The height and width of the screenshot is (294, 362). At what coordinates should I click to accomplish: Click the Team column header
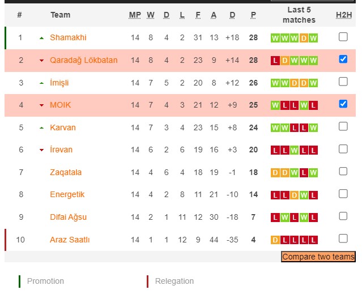(60, 15)
